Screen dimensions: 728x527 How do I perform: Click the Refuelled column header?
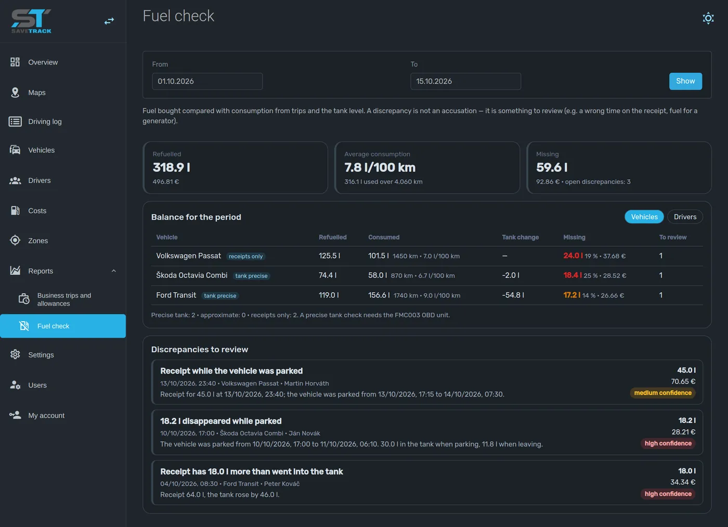pos(333,238)
